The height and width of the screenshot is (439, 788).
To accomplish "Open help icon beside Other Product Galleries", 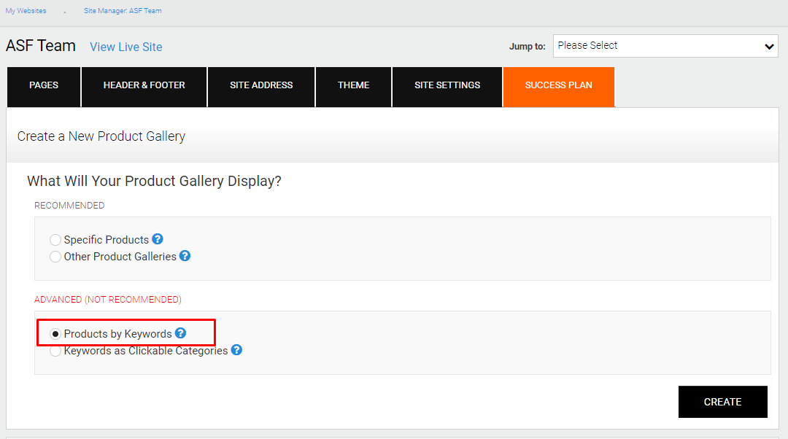I will 185,256.
